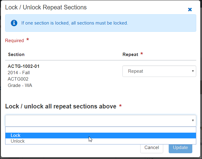
Task: Click the 'Lock / unlock all repeat sections above' heading
Action: 61,106
